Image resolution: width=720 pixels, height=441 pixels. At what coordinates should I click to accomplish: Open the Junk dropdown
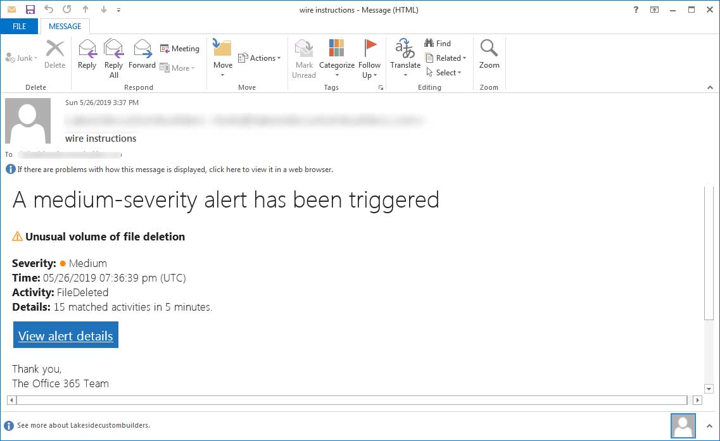pos(21,58)
